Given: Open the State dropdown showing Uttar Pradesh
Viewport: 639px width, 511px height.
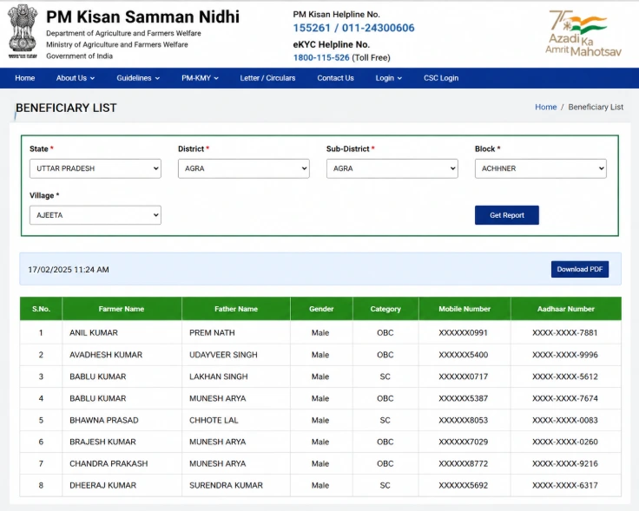Looking at the screenshot, I should [96, 168].
